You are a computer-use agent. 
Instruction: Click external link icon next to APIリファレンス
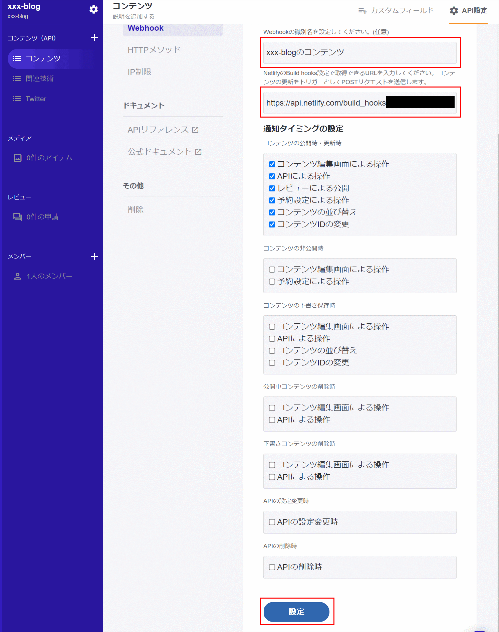click(195, 130)
